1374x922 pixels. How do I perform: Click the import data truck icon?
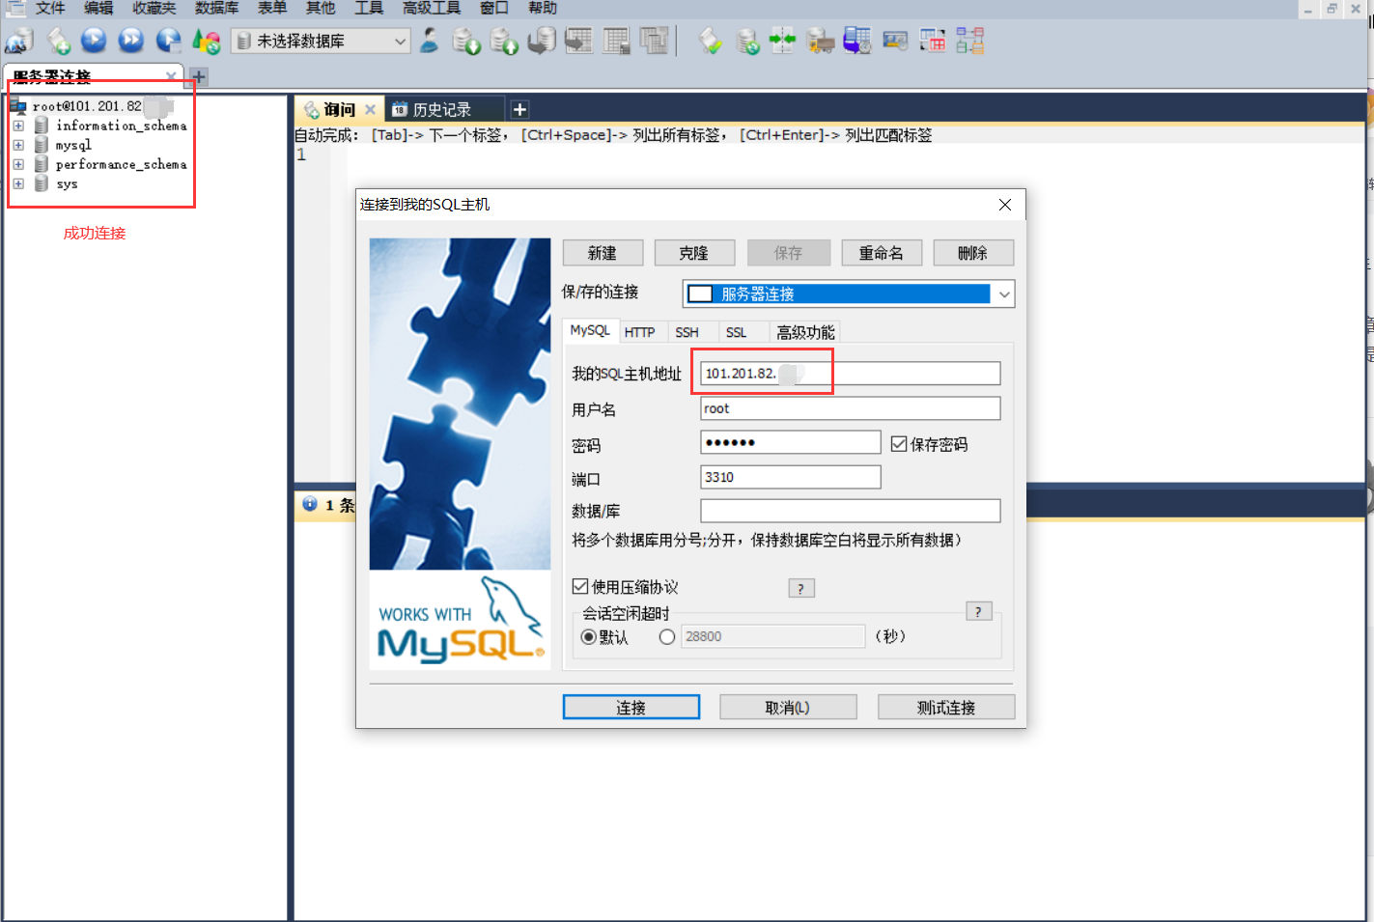[820, 41]
